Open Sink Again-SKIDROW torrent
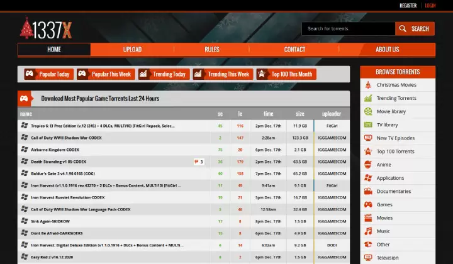 tap(50, 221)
